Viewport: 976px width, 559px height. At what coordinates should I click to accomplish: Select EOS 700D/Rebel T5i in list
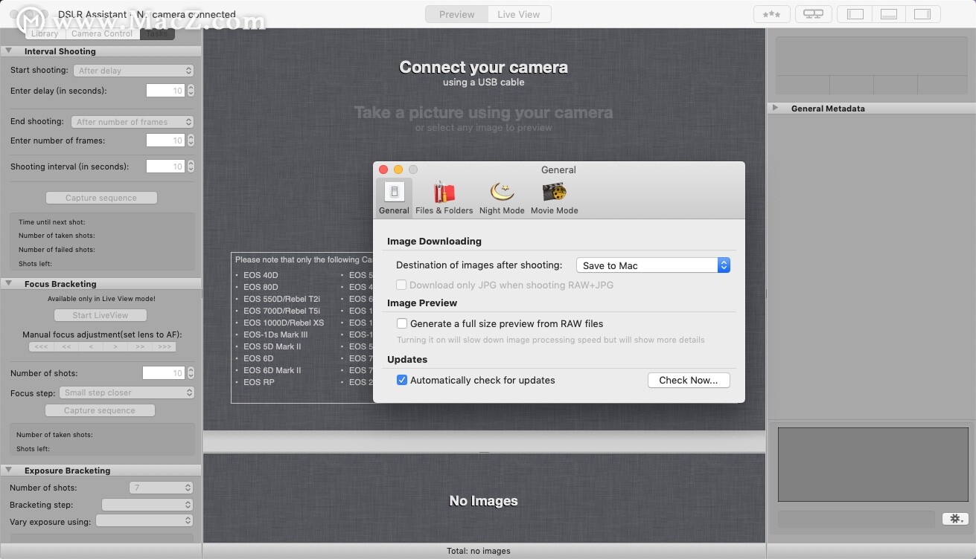pos(281,311)
